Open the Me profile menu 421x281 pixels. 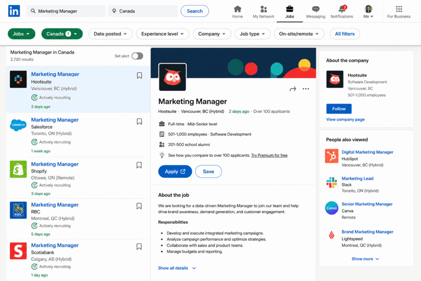(368, 12)
